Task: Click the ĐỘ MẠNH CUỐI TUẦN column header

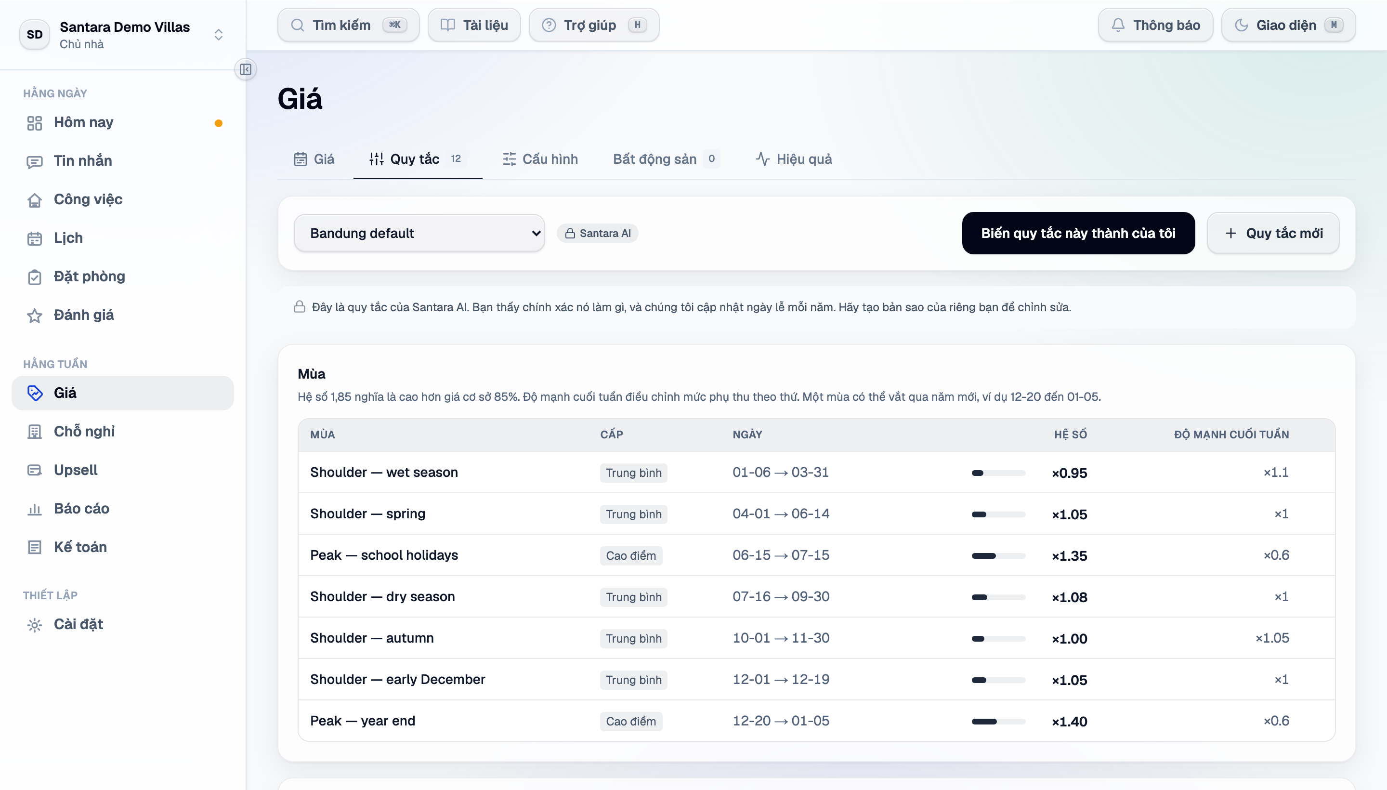Action: tap(1231, 434)
